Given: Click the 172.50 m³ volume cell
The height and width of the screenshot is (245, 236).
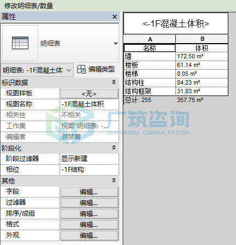Looking at the screenshot, I should (202, 56).
